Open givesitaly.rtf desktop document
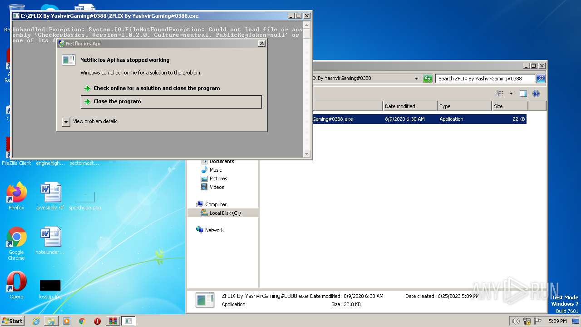Viewport: 581px width, 327px height. click(50, 196)
